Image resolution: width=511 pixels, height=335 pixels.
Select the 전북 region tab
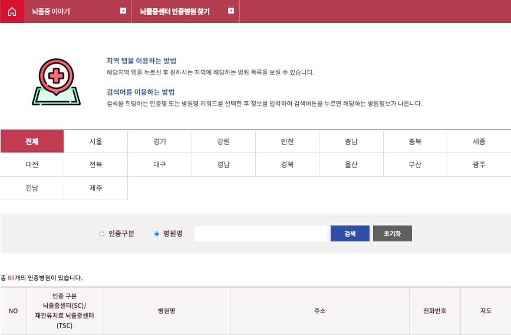(96, 164)
